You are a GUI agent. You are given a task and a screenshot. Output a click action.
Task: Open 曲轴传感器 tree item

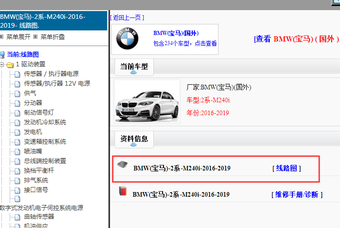[39, 216]
